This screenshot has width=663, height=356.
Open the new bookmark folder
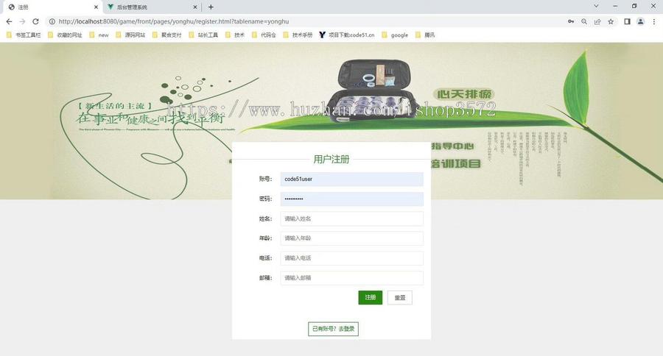pyautogui.click(x=99, y=35)
